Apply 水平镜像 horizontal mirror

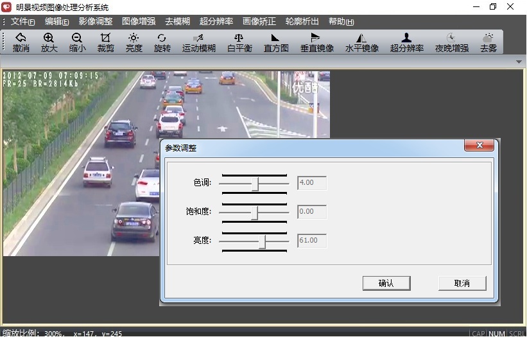tap(361, 42)
